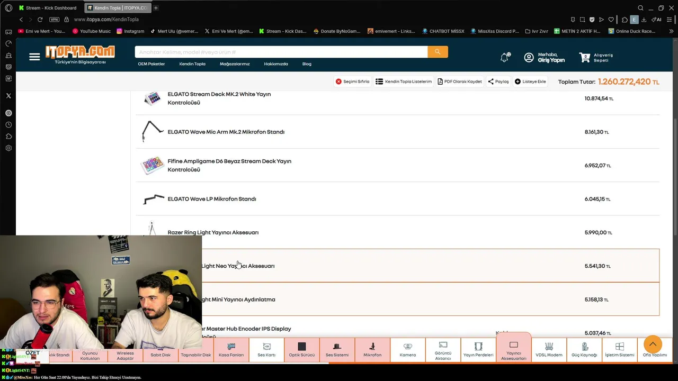Click the Seçimi Sıfırla reset button
The image size is (678, 381).
tap(352, 81)
